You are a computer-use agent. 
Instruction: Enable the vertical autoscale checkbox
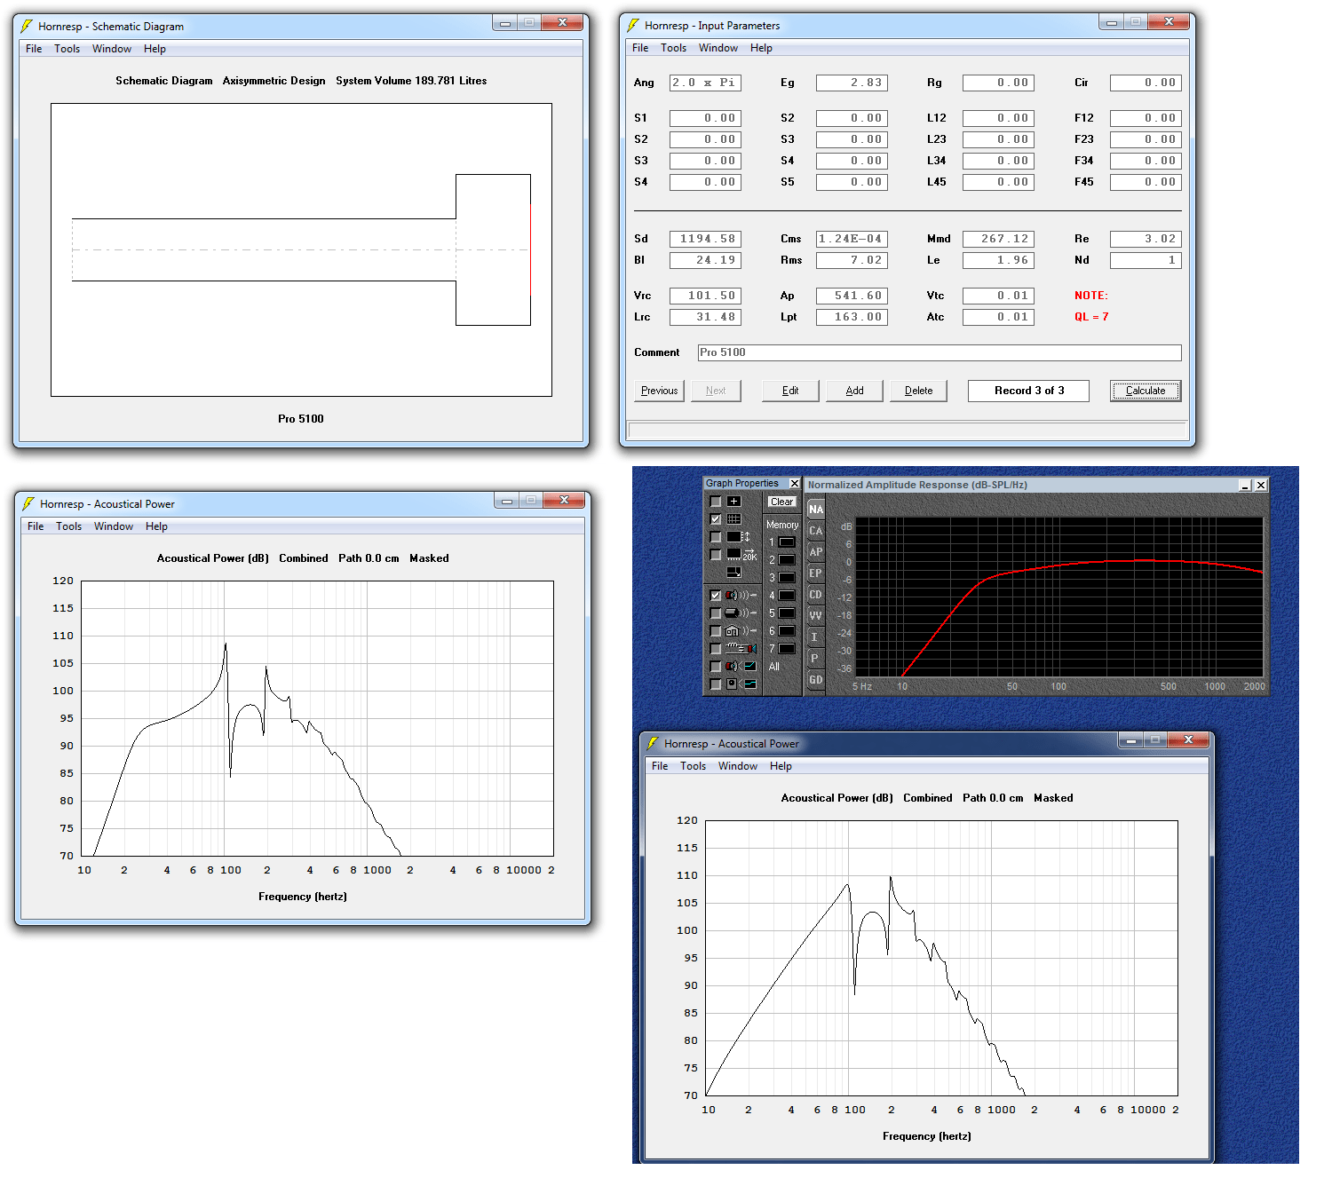point(716,536)
